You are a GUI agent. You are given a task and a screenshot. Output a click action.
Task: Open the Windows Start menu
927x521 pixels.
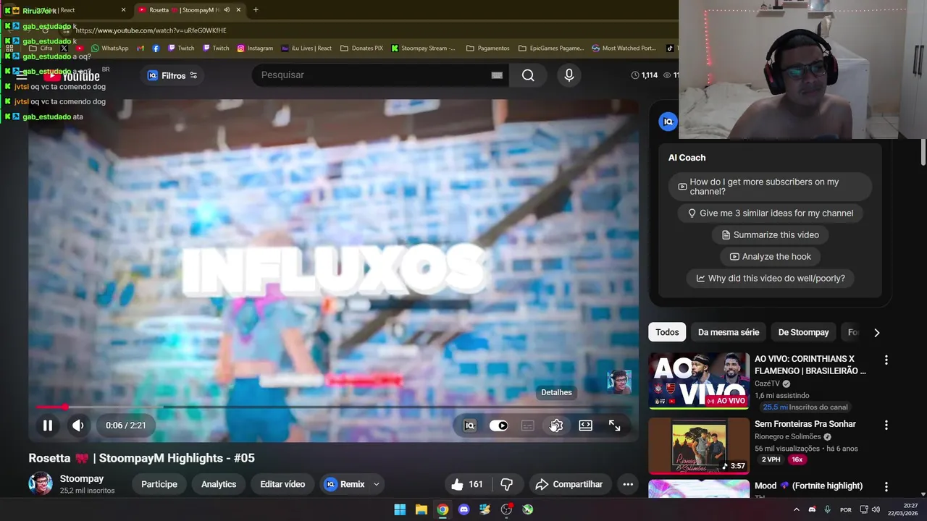coord(400,509)
